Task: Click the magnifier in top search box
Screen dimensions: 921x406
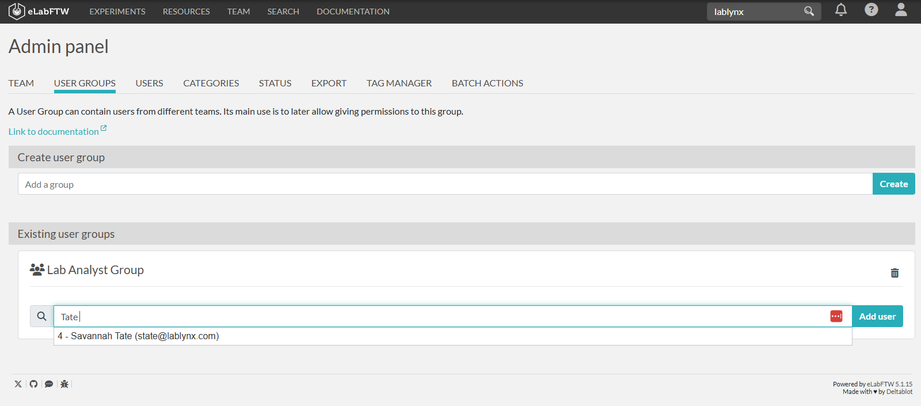Action: coord(809,12)
